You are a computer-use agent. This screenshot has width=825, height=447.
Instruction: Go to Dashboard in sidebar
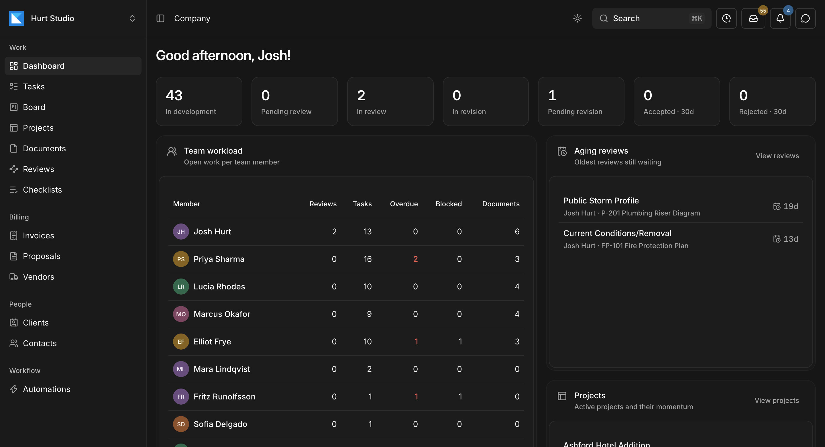click(x=73, y=66)
